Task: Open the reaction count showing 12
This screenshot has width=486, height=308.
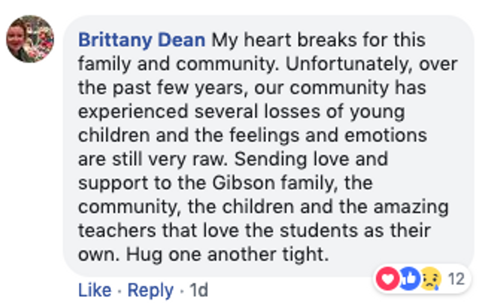Action: pyautogui.click(x=456, y=280)
